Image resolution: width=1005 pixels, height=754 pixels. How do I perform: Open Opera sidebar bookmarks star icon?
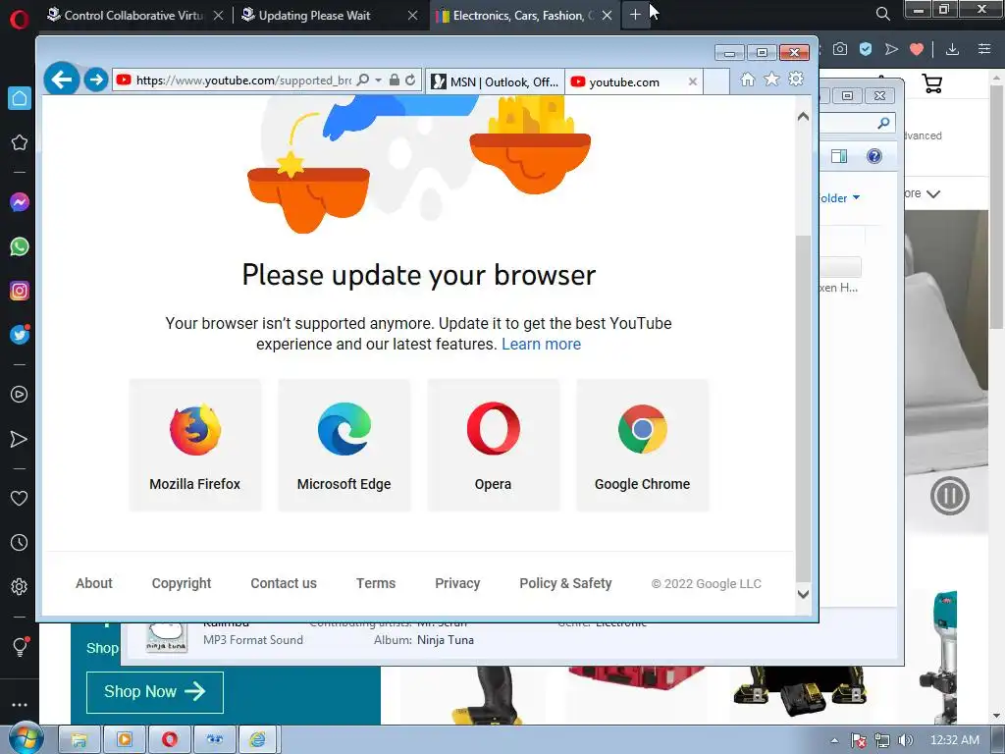point(20,142)
